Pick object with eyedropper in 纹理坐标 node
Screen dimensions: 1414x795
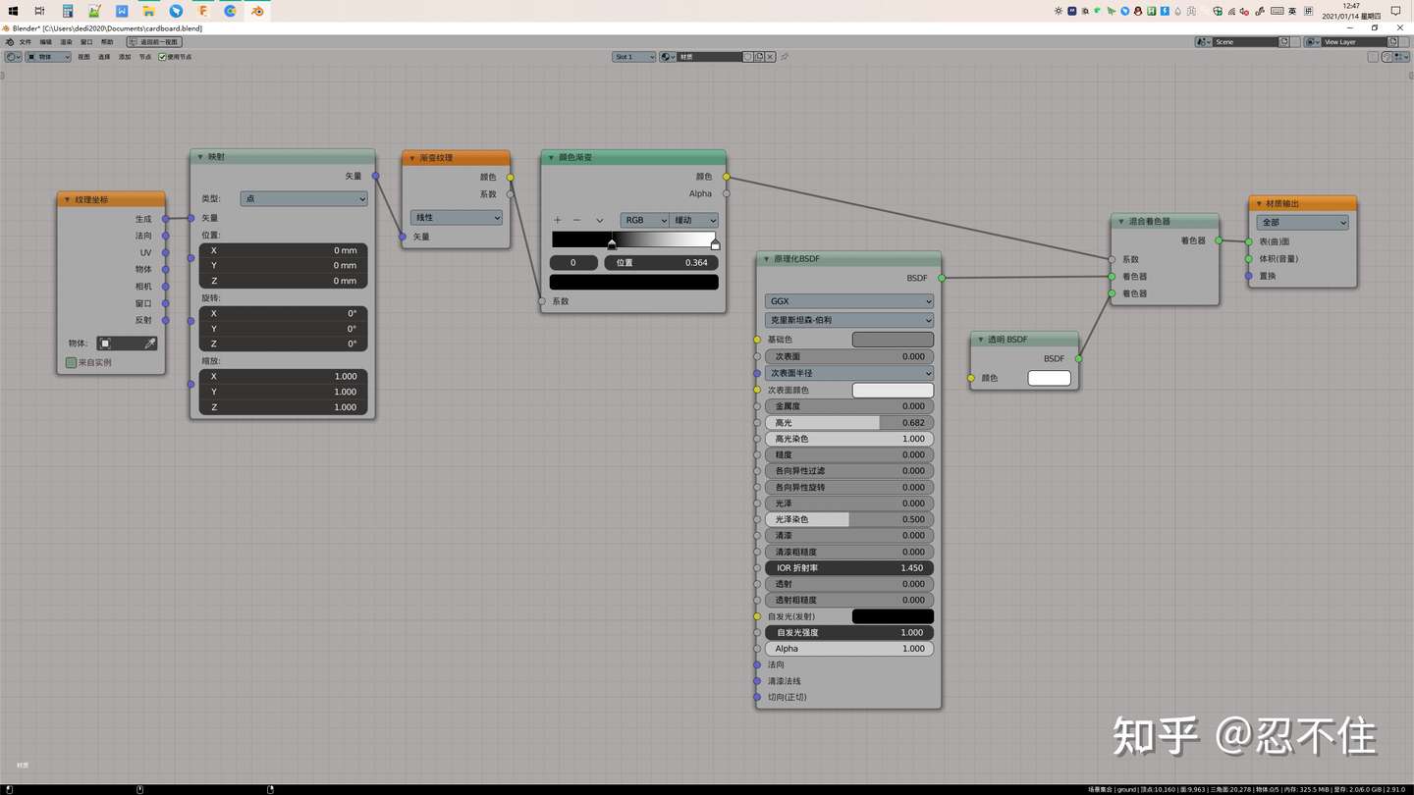click(x=150, y=344)
